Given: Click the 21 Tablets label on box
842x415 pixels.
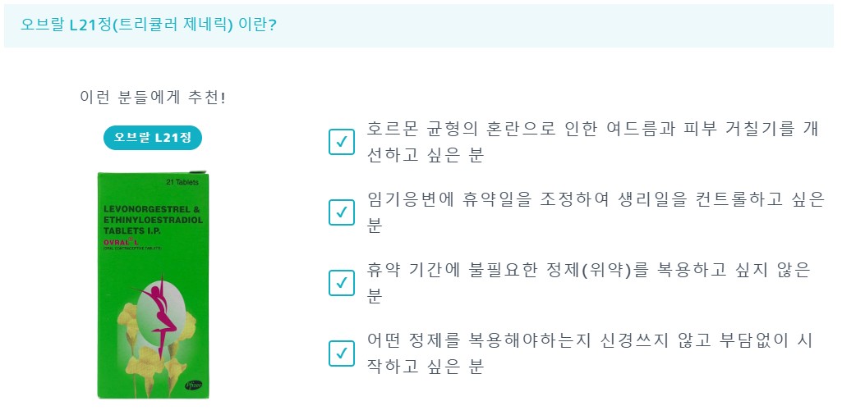Looking at the screenshot, I should coord(182,180).
